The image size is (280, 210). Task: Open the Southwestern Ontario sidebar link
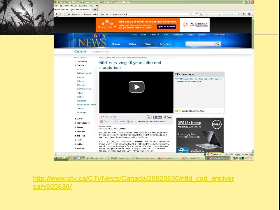coord(86,105)
